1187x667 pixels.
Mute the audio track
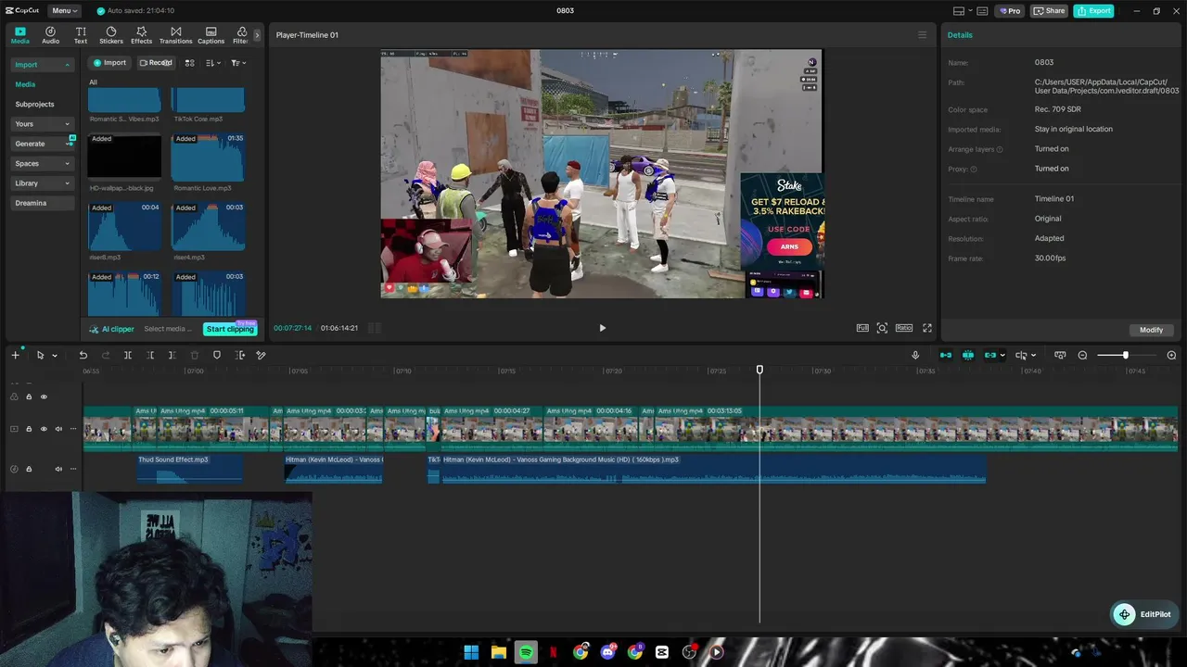(x=58, y=469)
